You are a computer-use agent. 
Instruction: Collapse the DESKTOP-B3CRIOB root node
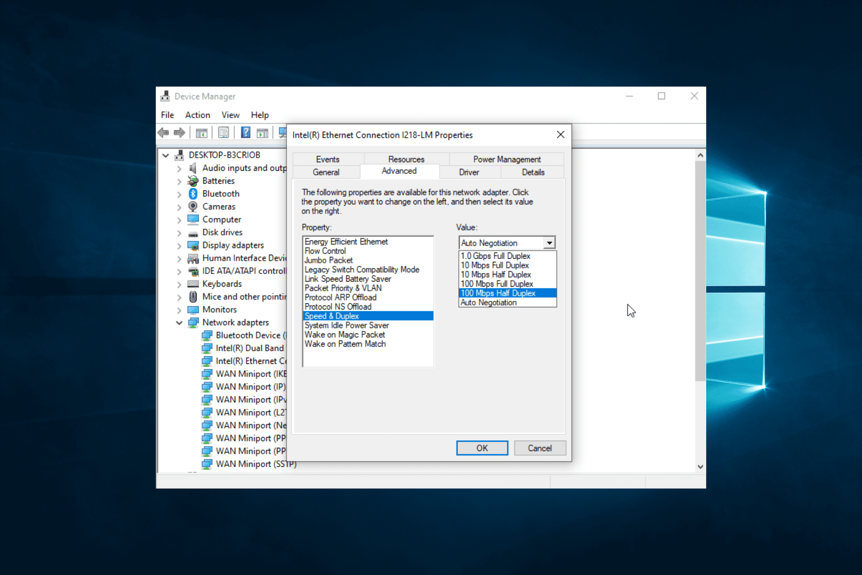(166, 155)
